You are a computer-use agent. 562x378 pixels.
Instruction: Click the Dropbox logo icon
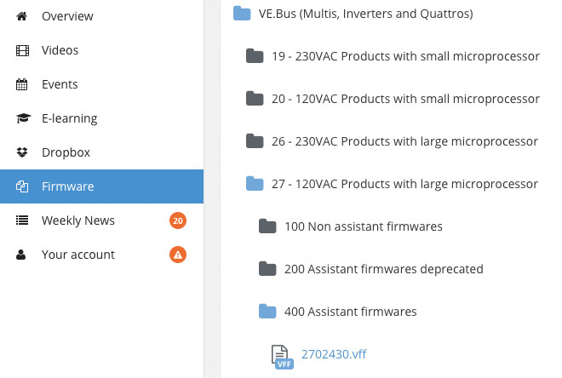tap(22, 152)
